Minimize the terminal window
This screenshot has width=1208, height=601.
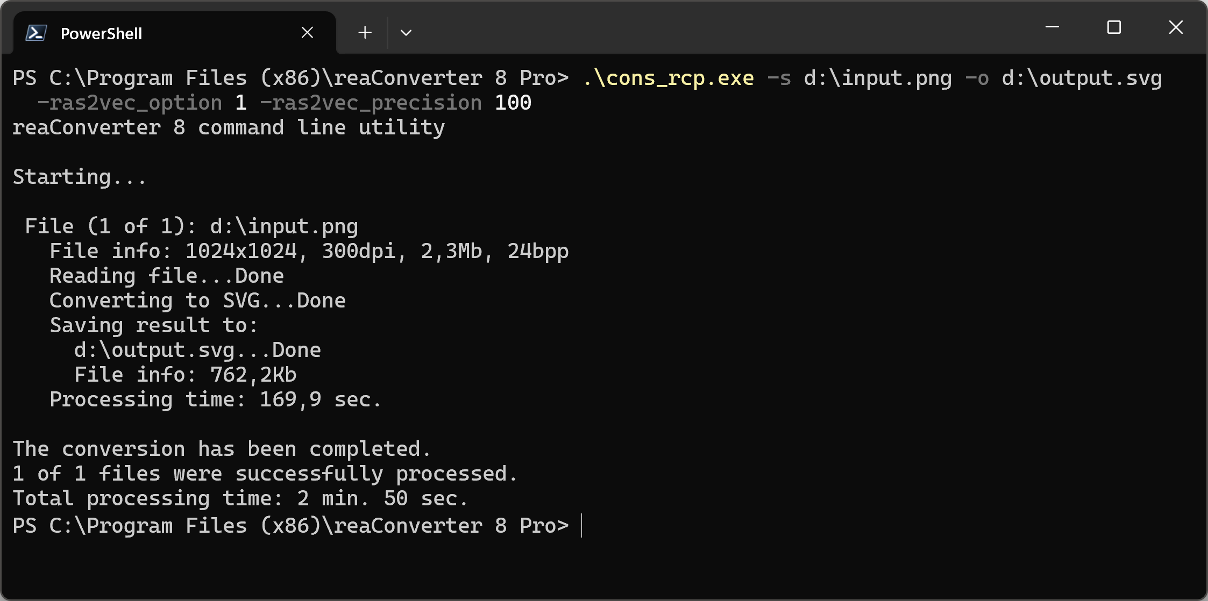[x=1052, y=27]
